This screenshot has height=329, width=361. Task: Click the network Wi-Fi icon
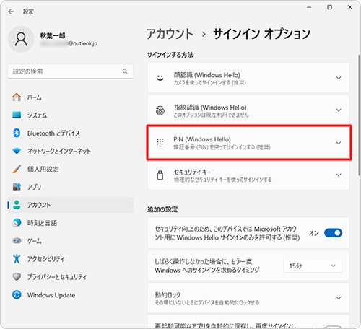(x=17, y=151)
